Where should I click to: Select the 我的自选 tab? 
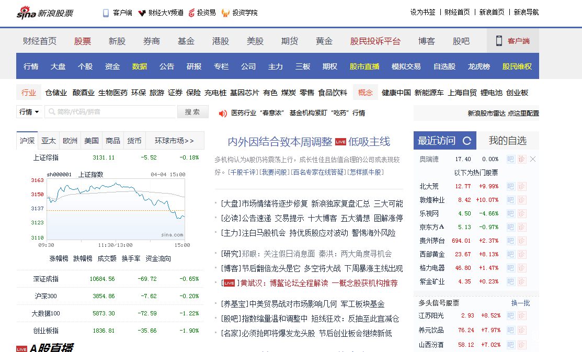[x=508, y=141]
